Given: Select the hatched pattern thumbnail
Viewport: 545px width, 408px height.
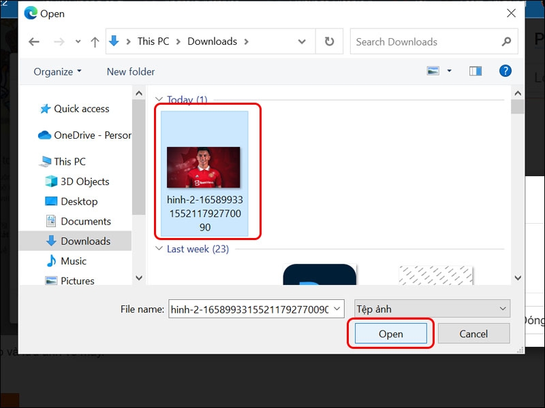Looking at the screenshot, I should point(436,275).
